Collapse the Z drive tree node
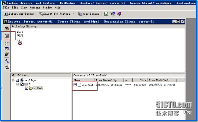198x122 pixels. [x=18, y=84]
